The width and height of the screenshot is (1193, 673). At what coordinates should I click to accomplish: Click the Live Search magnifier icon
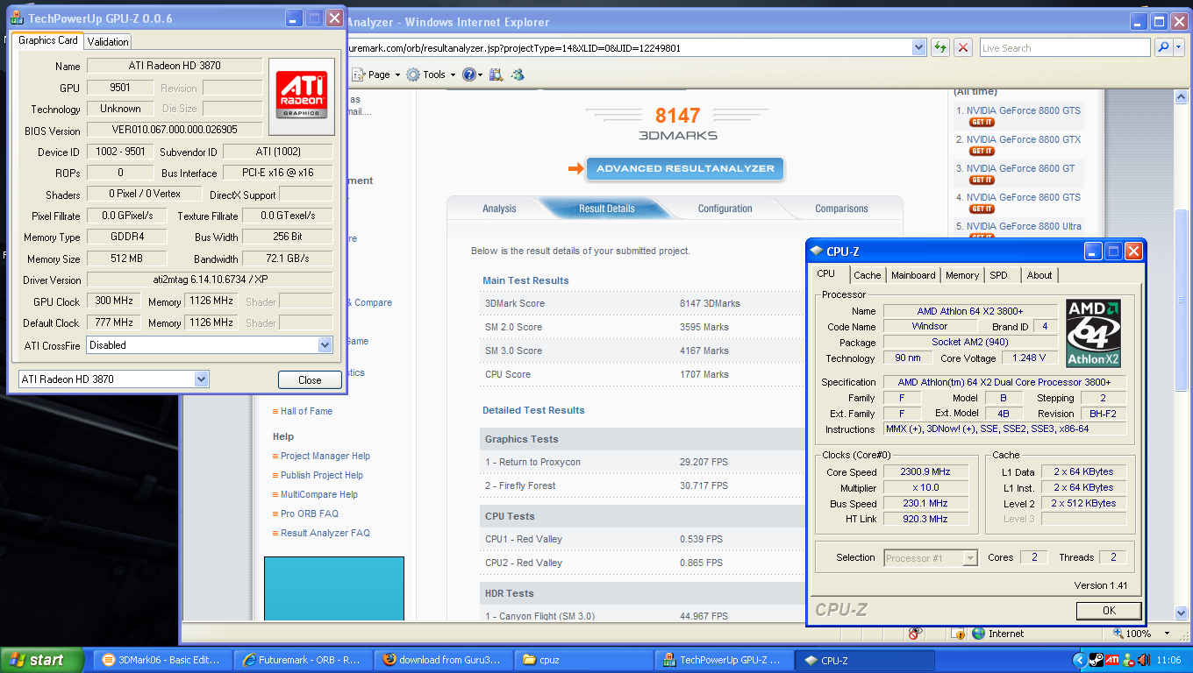point(1163,48)
